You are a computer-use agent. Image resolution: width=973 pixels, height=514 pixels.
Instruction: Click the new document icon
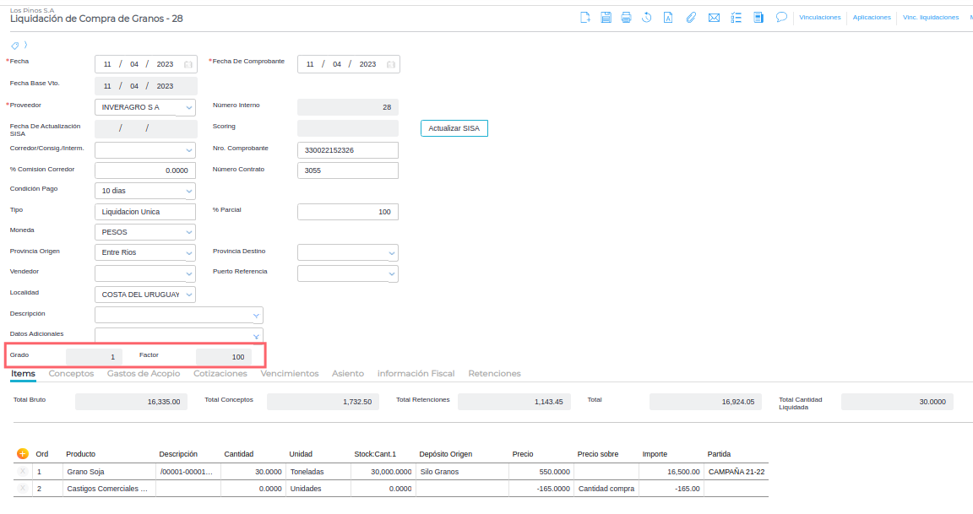click(585, 18)
